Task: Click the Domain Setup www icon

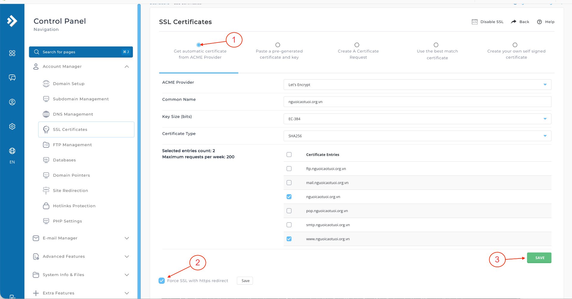Action: pos(46,84)
